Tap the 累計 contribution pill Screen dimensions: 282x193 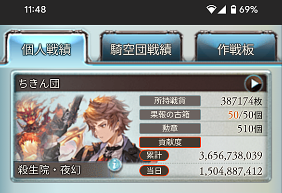point(154,156)
